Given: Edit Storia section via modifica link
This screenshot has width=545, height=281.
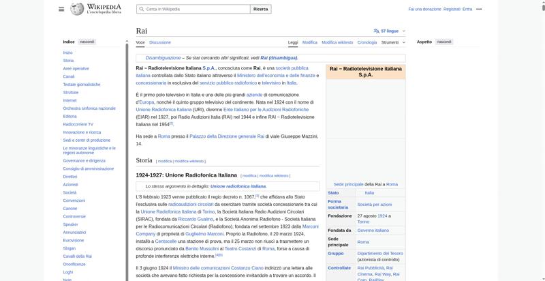Looking at the screenshot, I should tap(165, 162).
